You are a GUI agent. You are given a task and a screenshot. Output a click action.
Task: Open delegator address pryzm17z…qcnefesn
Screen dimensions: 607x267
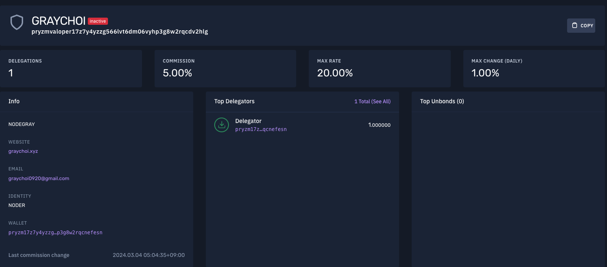[x=261, y=129]
